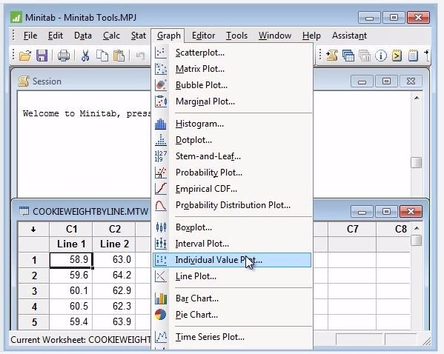This screenshot has width=444, height=354.
Task: Select cell containing 58.9
Action: [x=71, y=260]
